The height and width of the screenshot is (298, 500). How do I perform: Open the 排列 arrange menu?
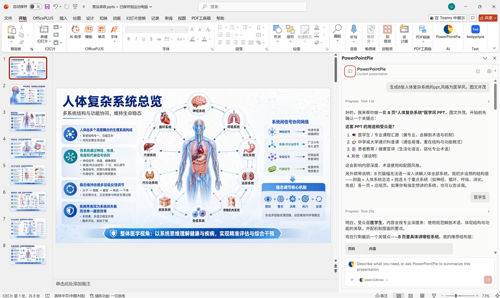(x=290, y=34)
